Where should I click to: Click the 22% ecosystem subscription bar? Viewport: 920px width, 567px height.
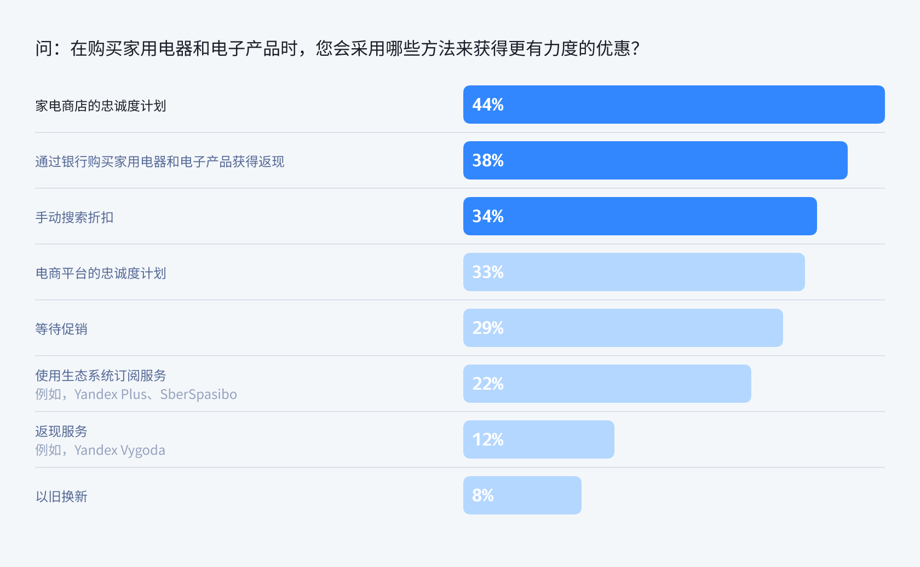point(607,384)
